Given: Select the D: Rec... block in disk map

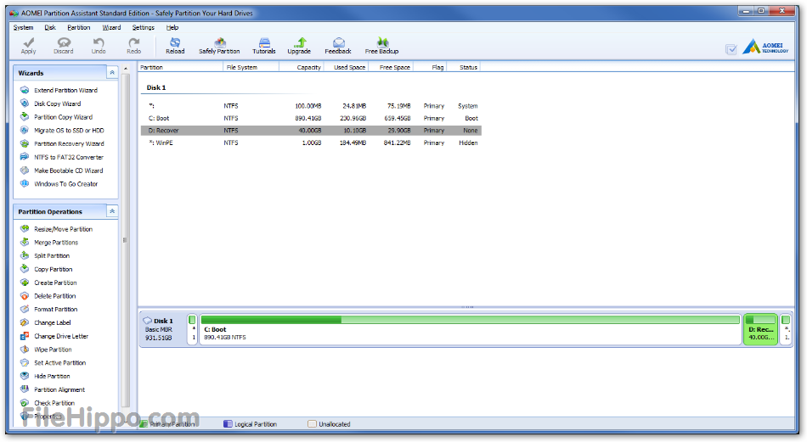Looking at the screenshot, I should point(760,329).
